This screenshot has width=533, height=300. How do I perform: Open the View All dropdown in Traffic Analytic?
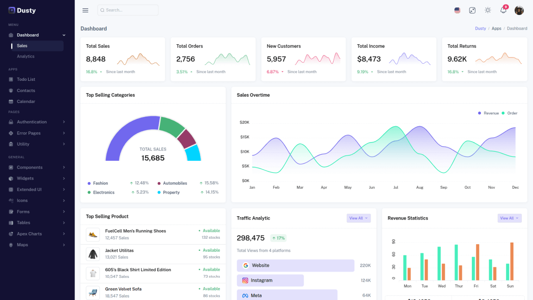click(359, 218)
